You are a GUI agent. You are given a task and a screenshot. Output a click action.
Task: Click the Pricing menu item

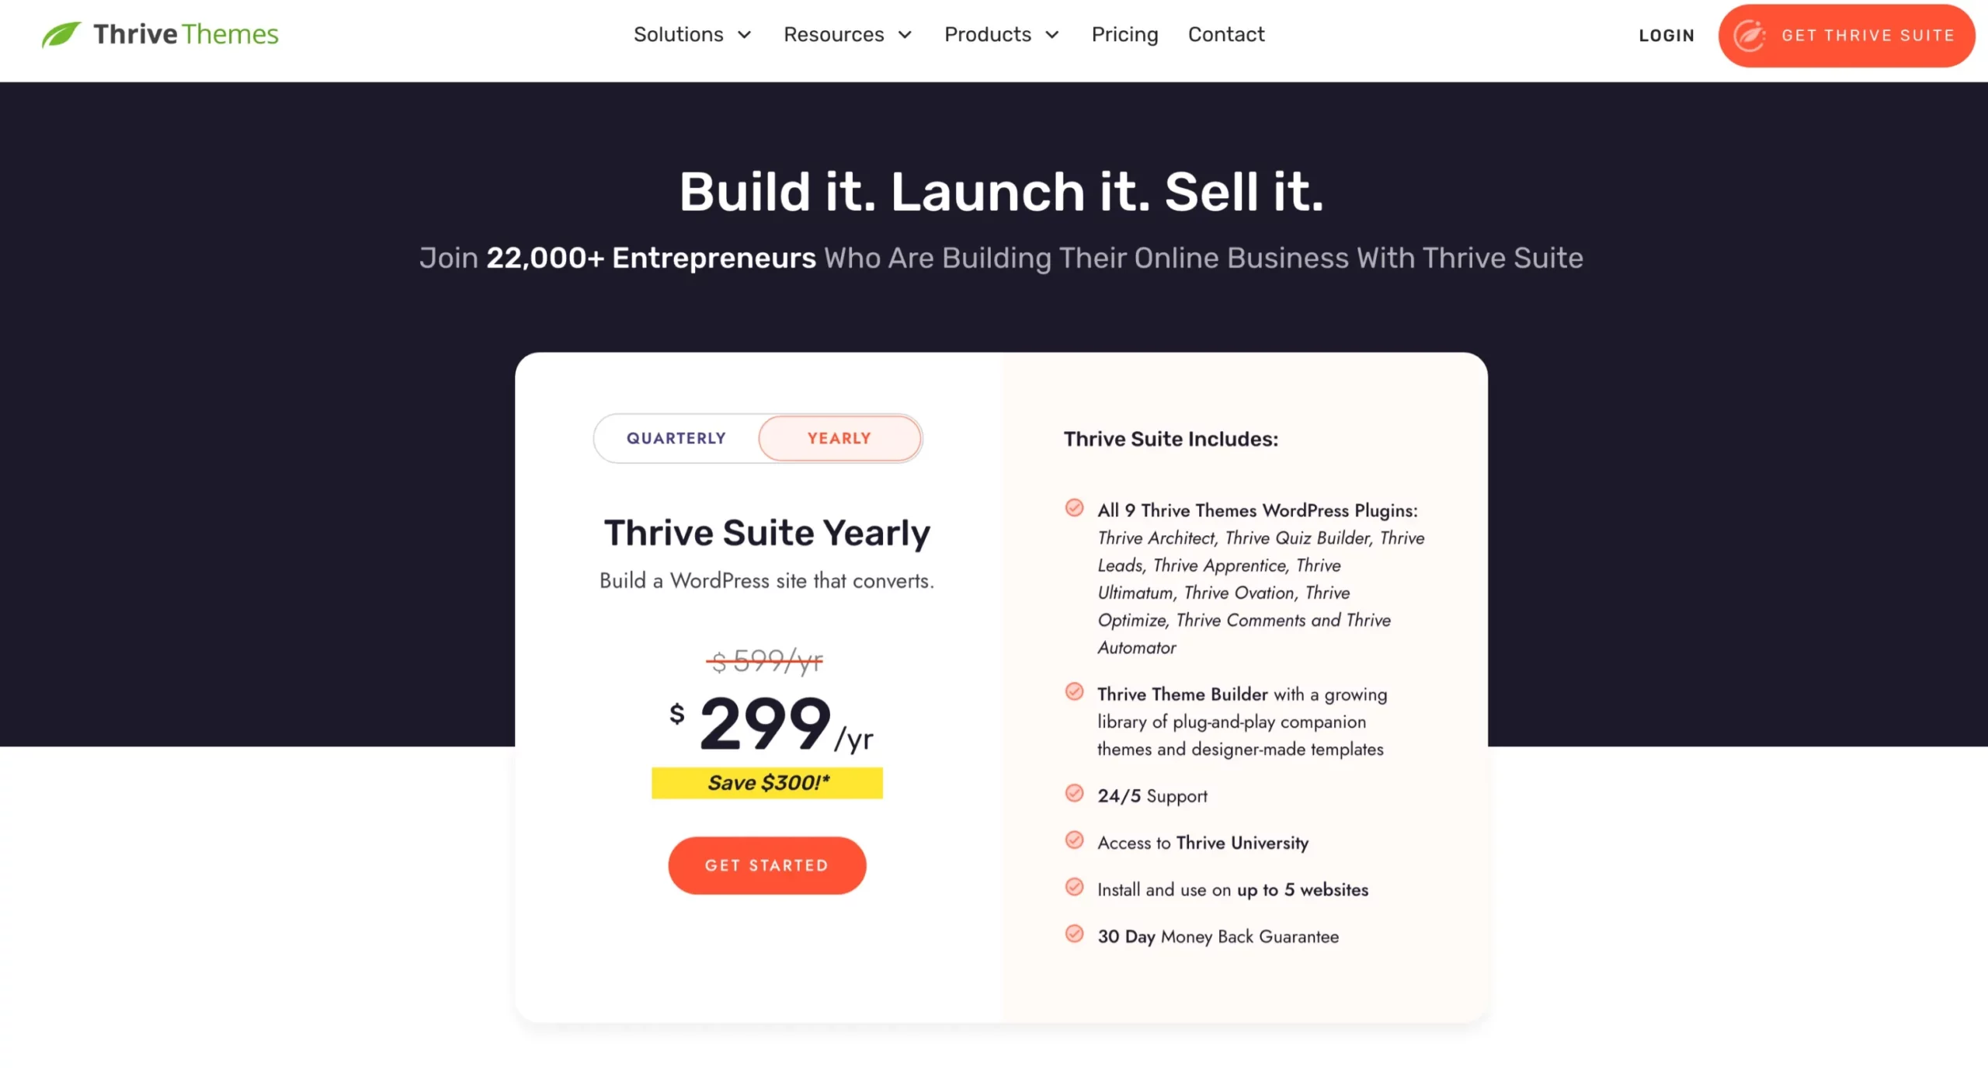(1124, 34)
